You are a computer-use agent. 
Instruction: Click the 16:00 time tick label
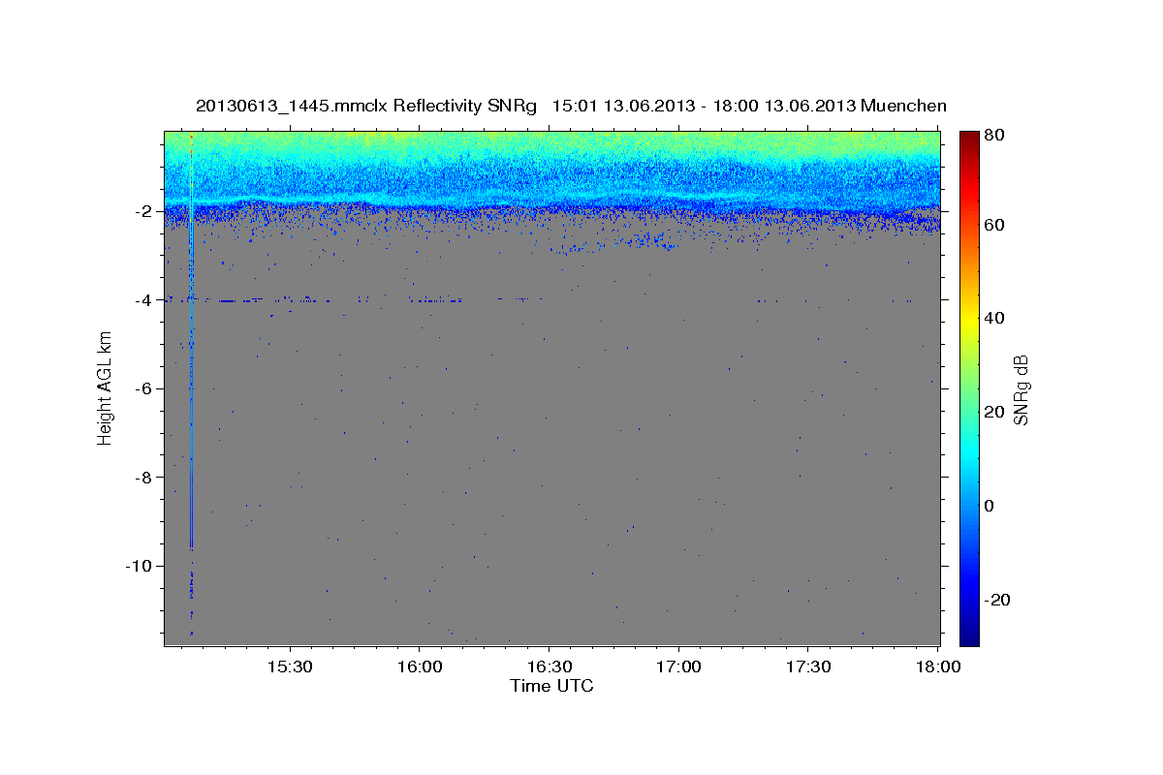419,667
